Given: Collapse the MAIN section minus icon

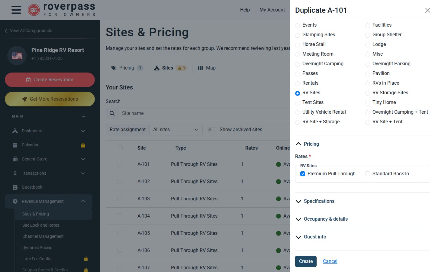Looking at the screenshot, I should click(x=84, y=116).
